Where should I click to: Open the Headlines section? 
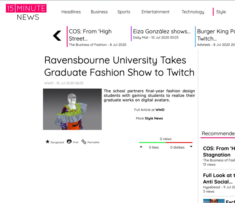71,12
